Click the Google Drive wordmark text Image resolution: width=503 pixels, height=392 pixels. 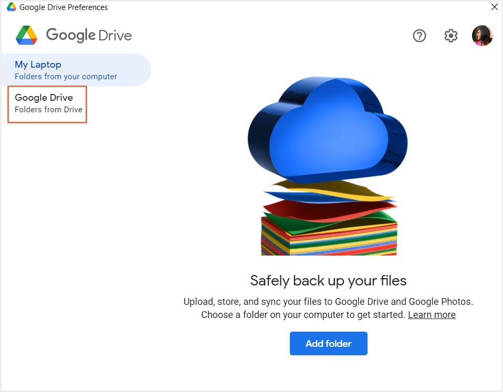89,35
